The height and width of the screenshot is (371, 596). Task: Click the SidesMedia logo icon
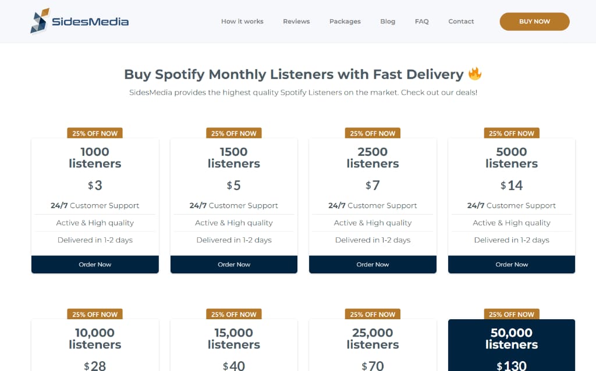coord(40,21)
